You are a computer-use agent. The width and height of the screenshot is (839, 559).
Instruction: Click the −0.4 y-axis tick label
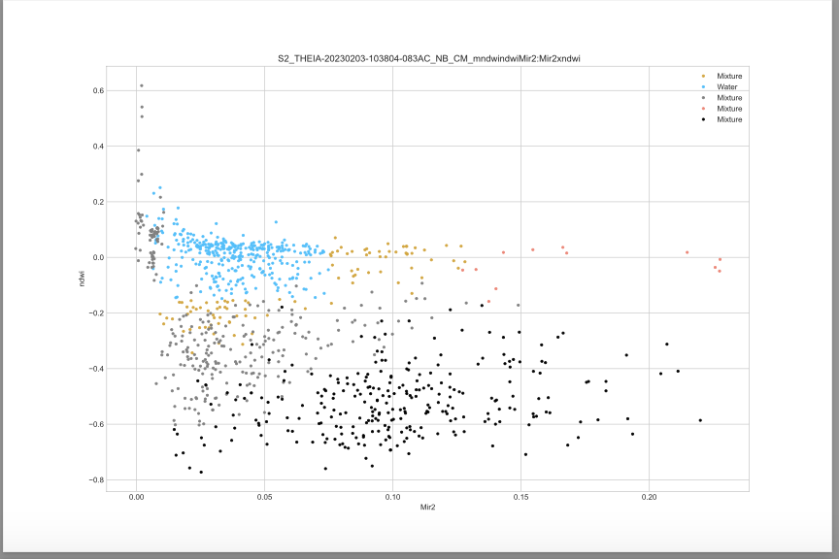96,369
